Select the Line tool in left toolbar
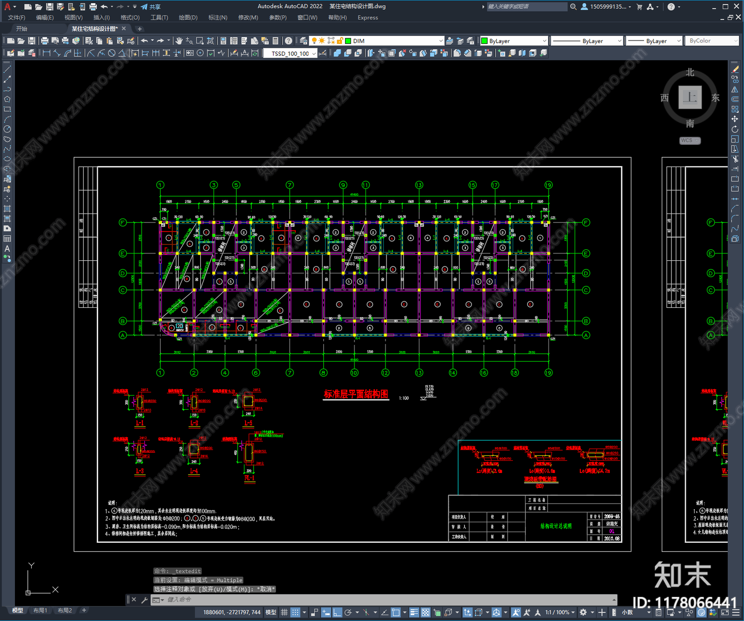 tap(7, 69)
